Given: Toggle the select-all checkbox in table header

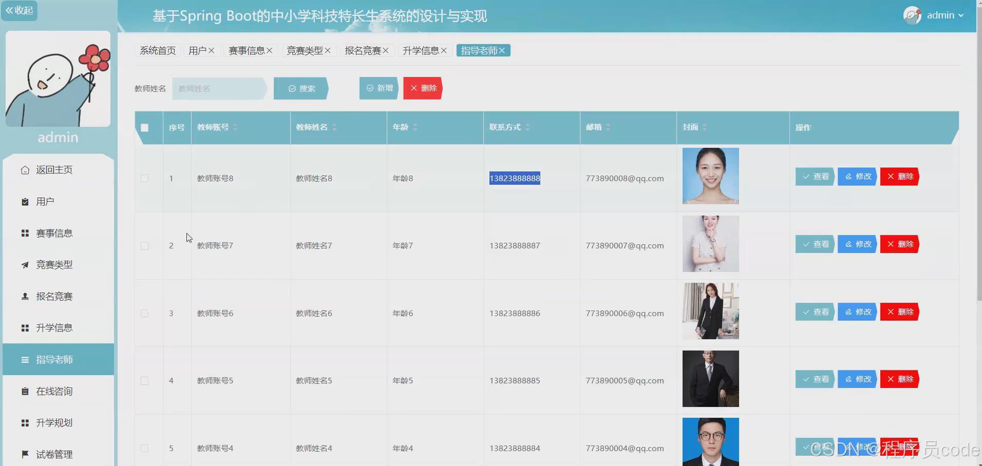Looking at the screenshot, I should [x=145, y=127].
